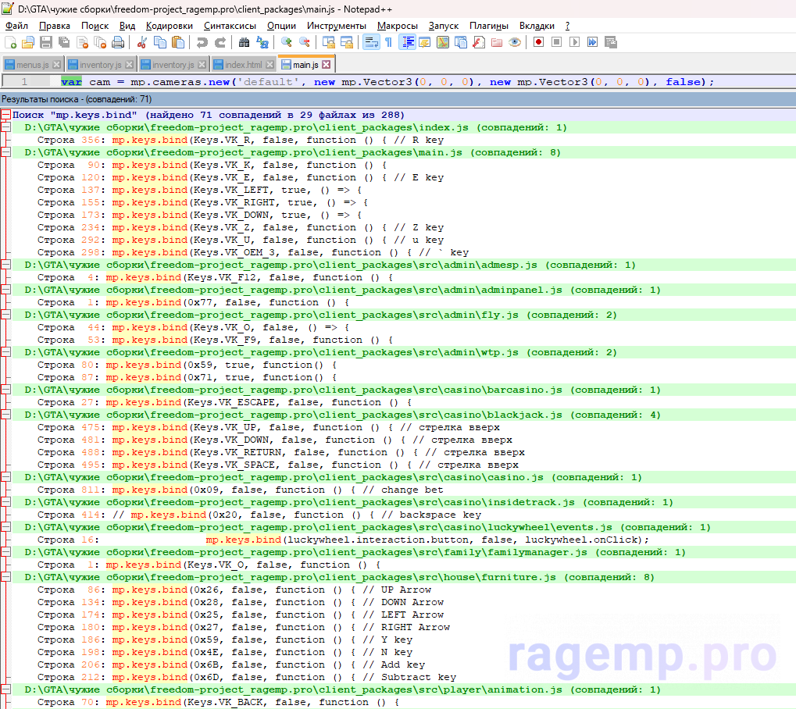Viewport: 796px width, 709px height.
Task: Print the document using the printer icon
Action: coord(118,43)
